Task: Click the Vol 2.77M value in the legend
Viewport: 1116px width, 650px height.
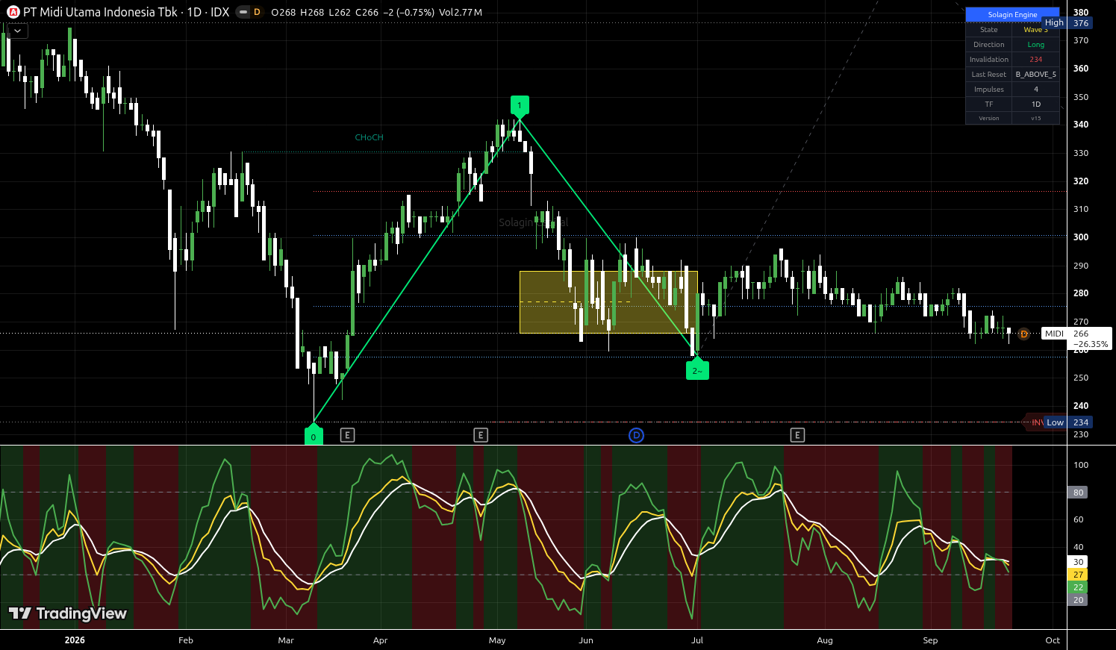Action: 460,12
